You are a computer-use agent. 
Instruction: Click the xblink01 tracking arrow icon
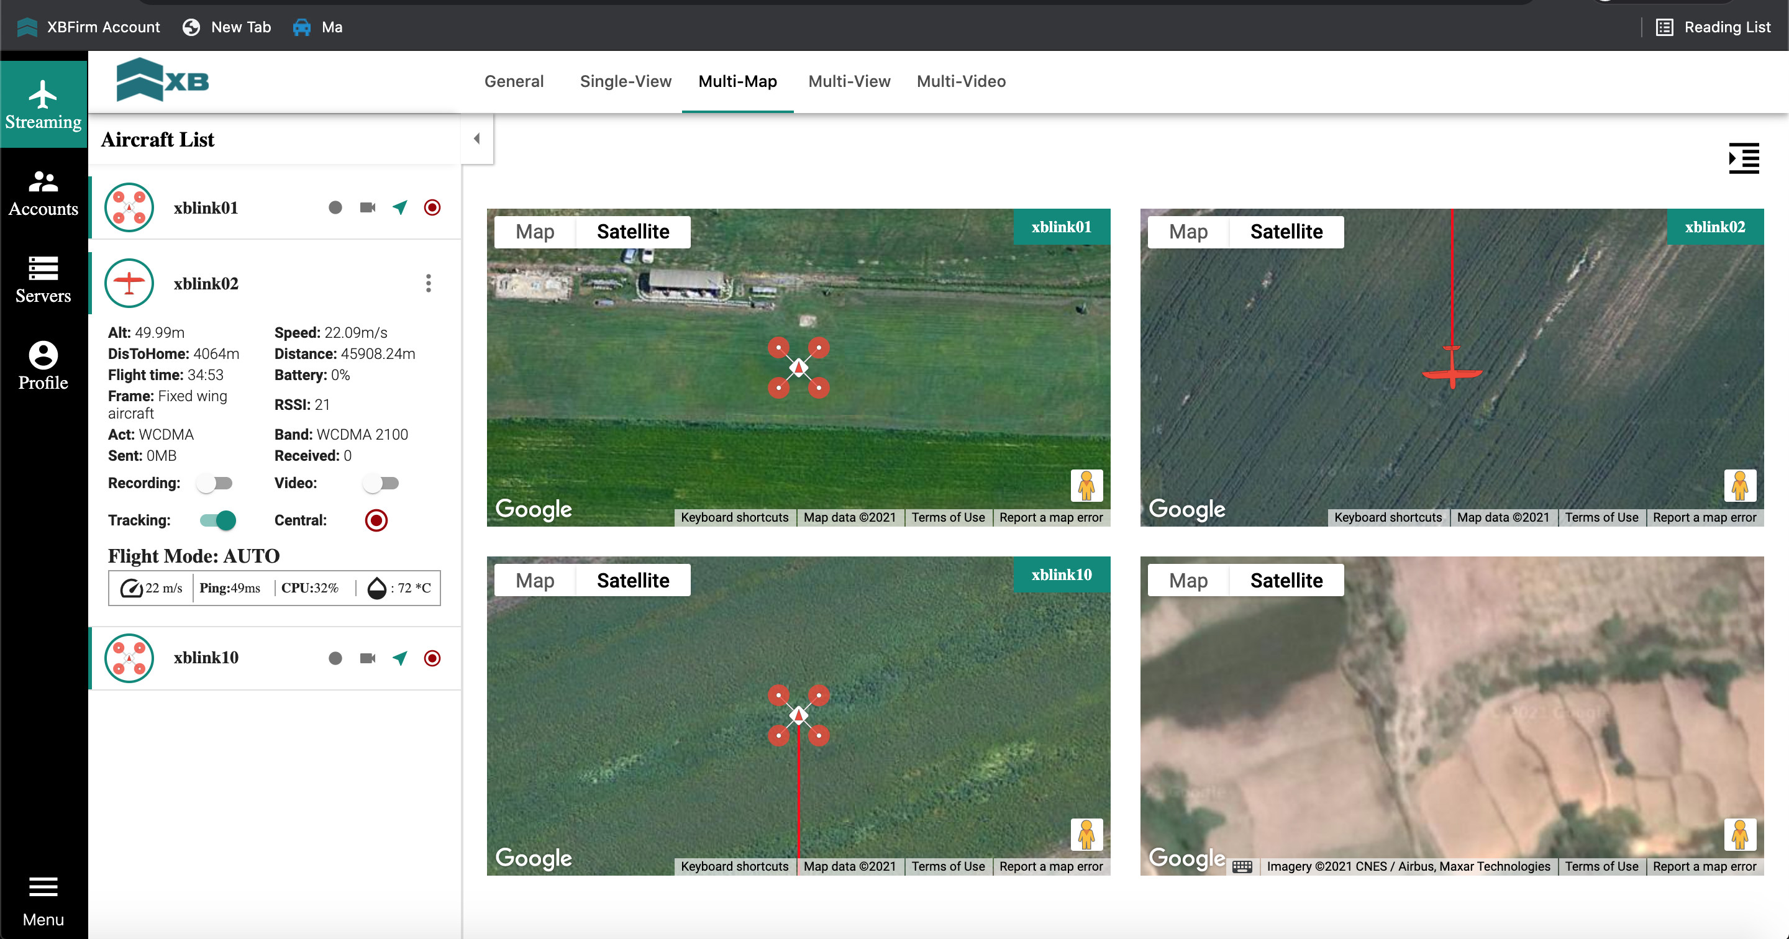click(400, 207)
